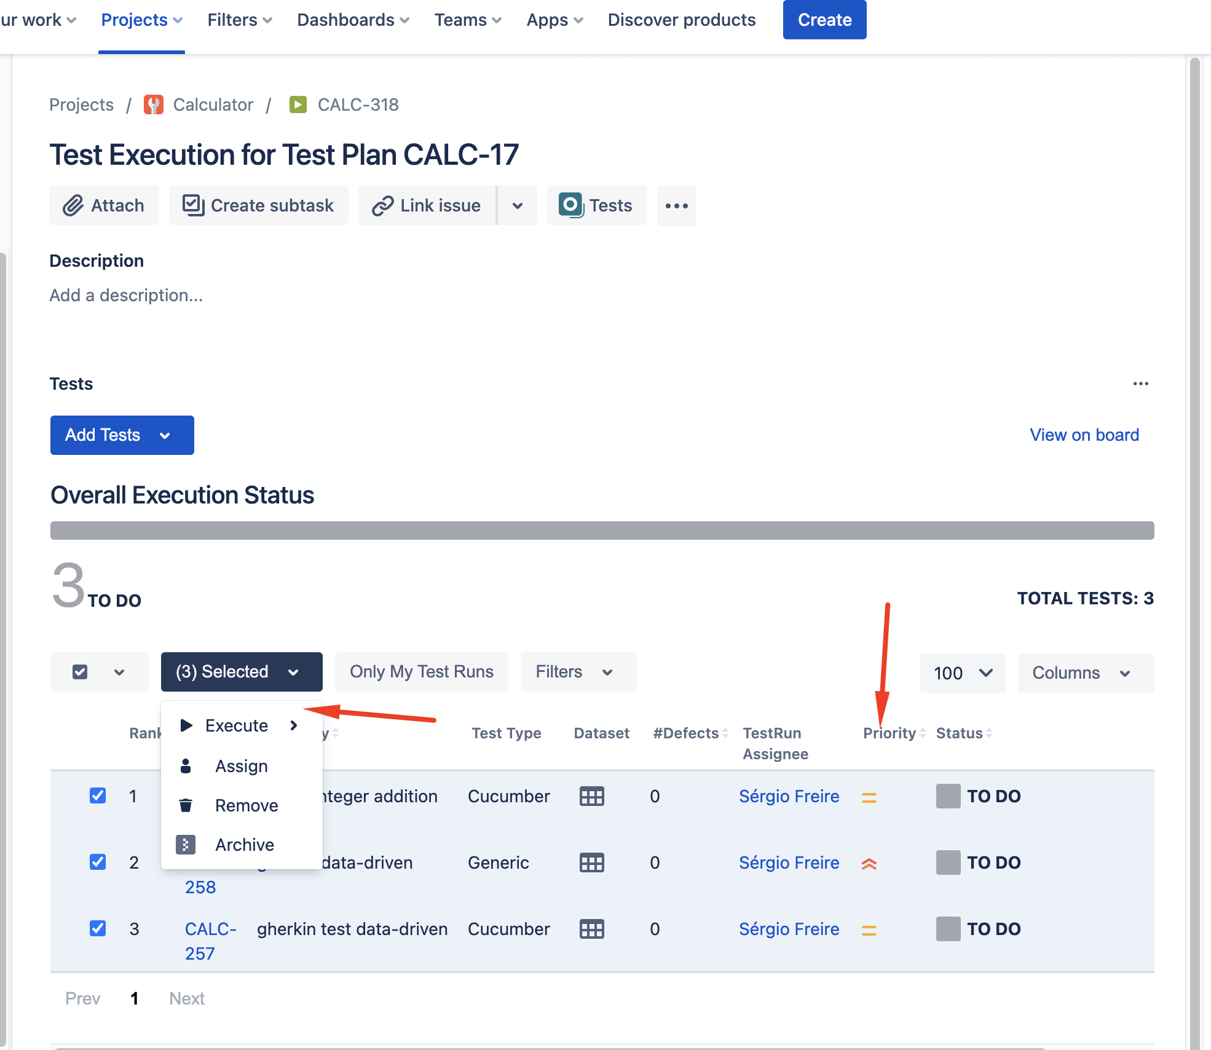This screenshot has height=1050, width=1211.
Task: Click Only My Test Runs button
Action: point(421,672)
